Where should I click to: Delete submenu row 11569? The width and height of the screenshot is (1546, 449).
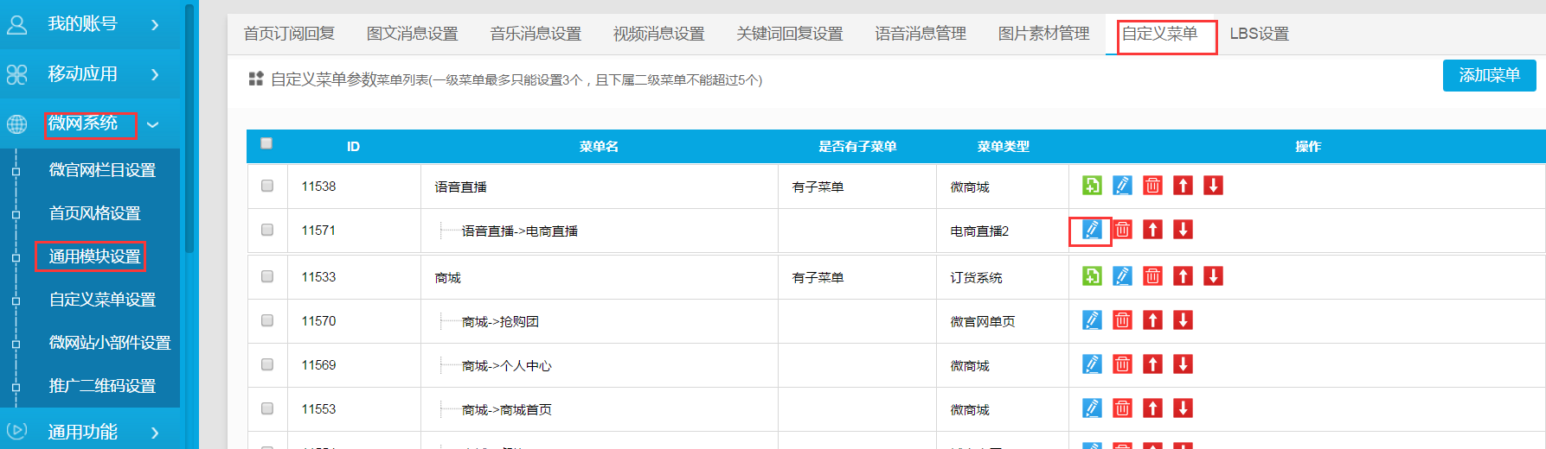click(1122, 364)
